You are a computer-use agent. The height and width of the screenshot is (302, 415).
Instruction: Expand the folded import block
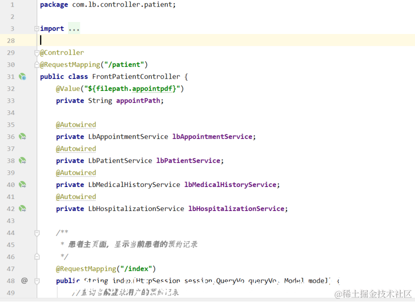tap(37, 28)
